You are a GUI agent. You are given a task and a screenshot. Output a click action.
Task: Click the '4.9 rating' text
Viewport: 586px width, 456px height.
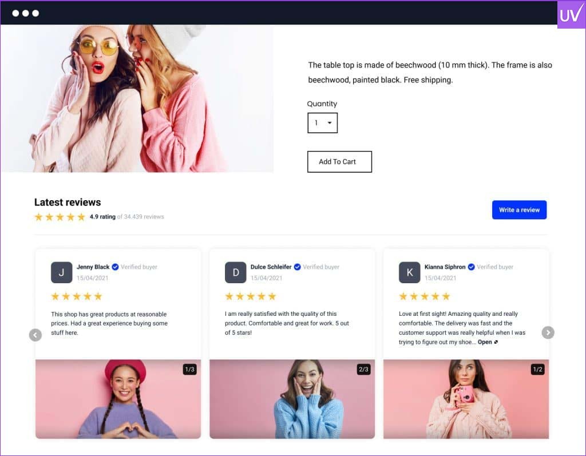pyautogui.click(x=102, y=217)
